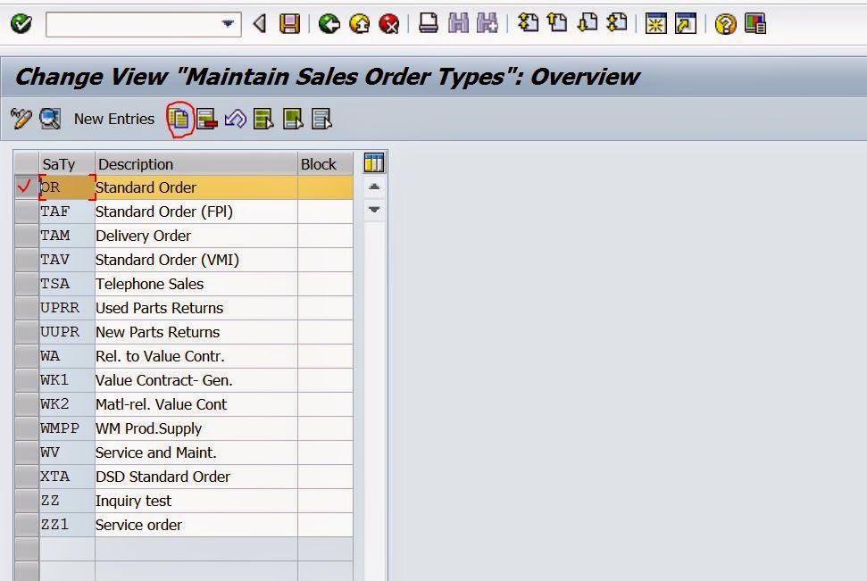Select the circled Copy As icon
867x581 pixels.
pos(180,119)
